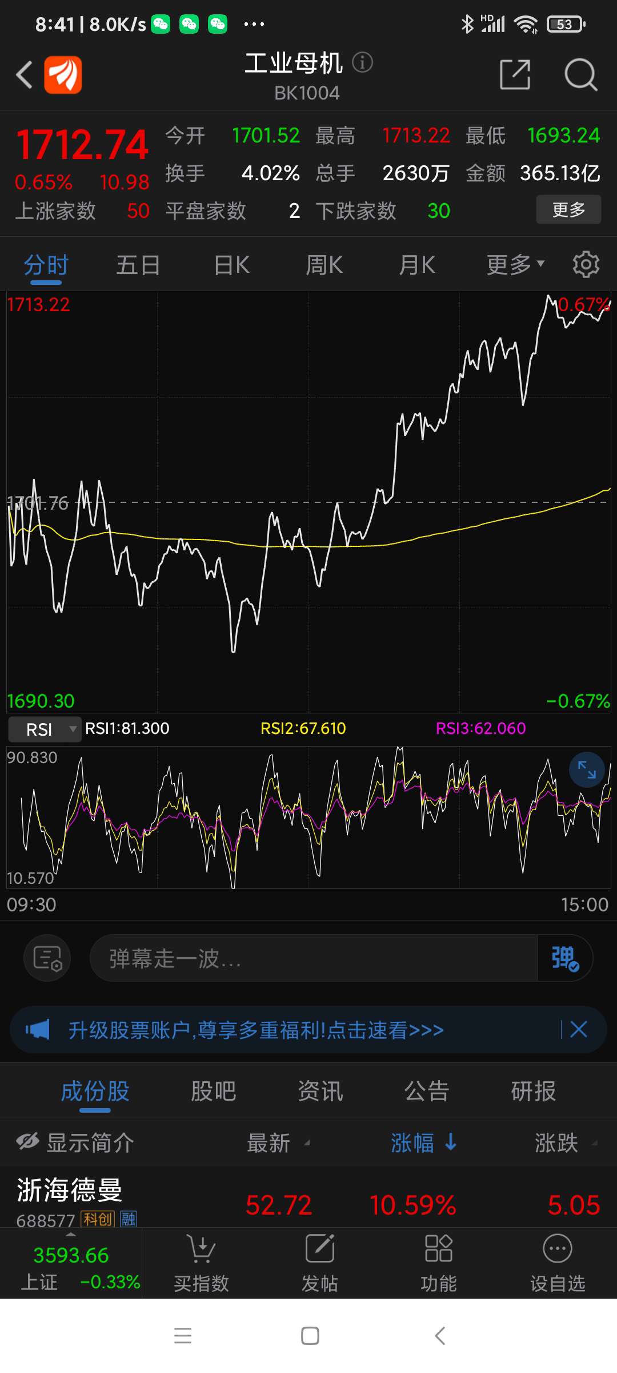
Task: Tap the 设自选 ellipsis icon
Action: 558,1248
